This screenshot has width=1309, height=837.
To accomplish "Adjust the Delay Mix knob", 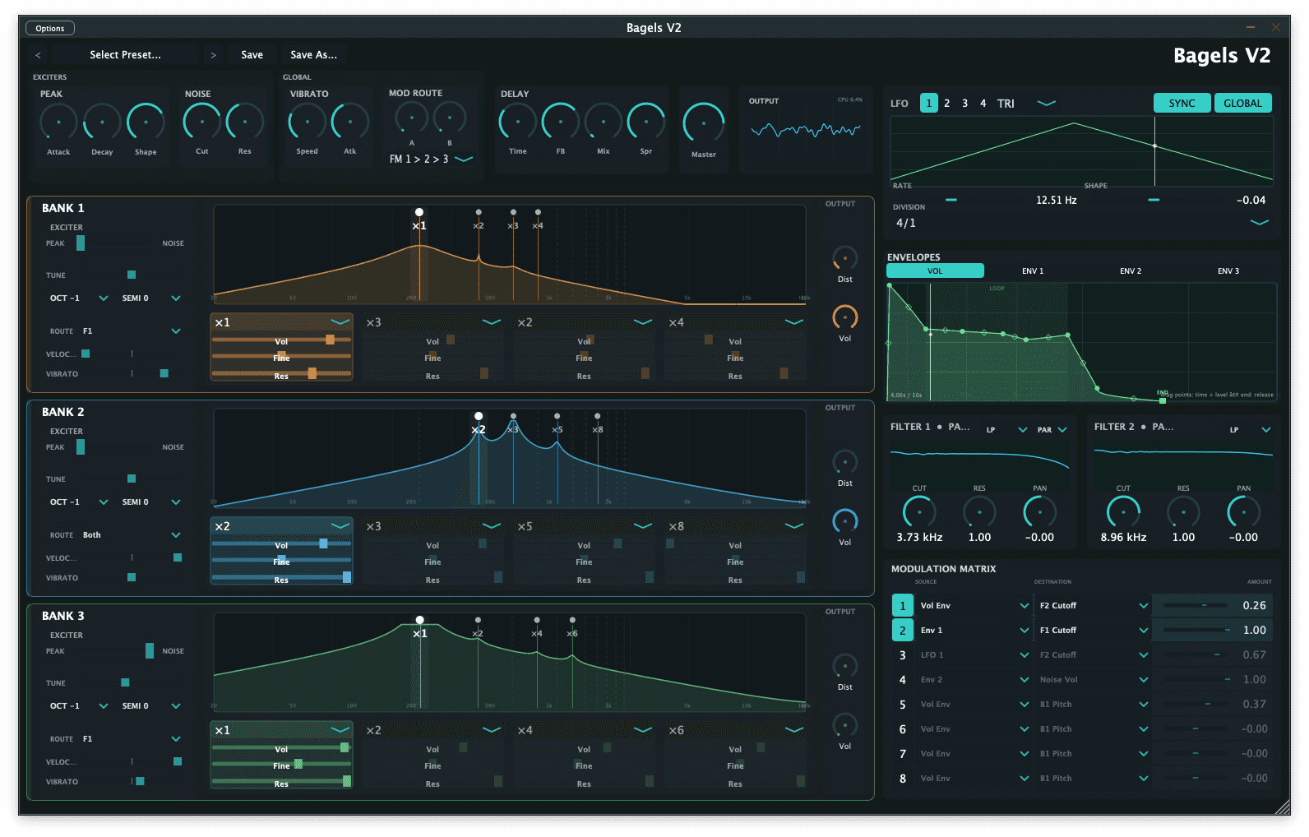I will 603,122.
